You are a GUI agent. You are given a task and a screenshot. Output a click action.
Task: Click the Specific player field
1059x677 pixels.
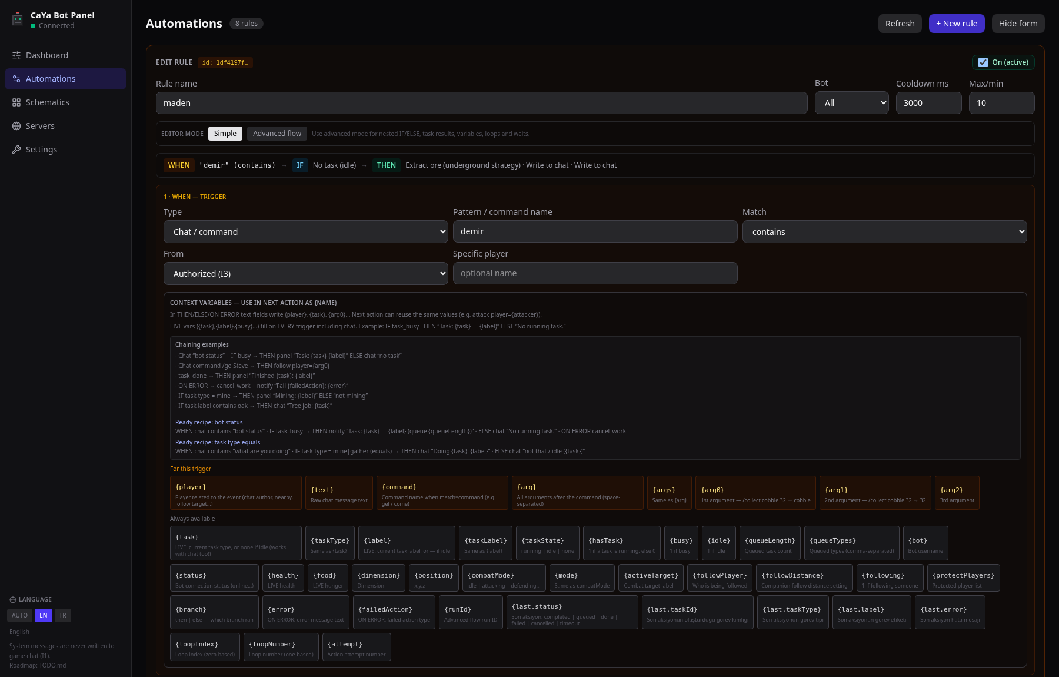[595, 273]
